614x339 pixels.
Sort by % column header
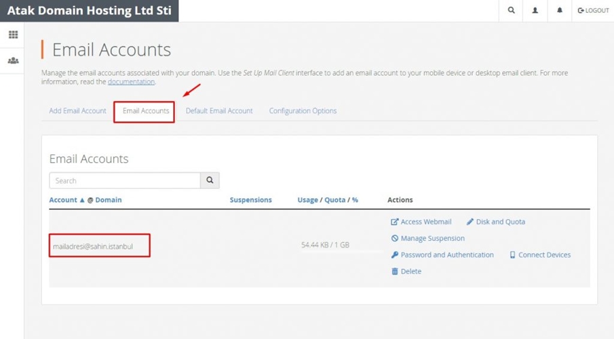tap(355, 200)
